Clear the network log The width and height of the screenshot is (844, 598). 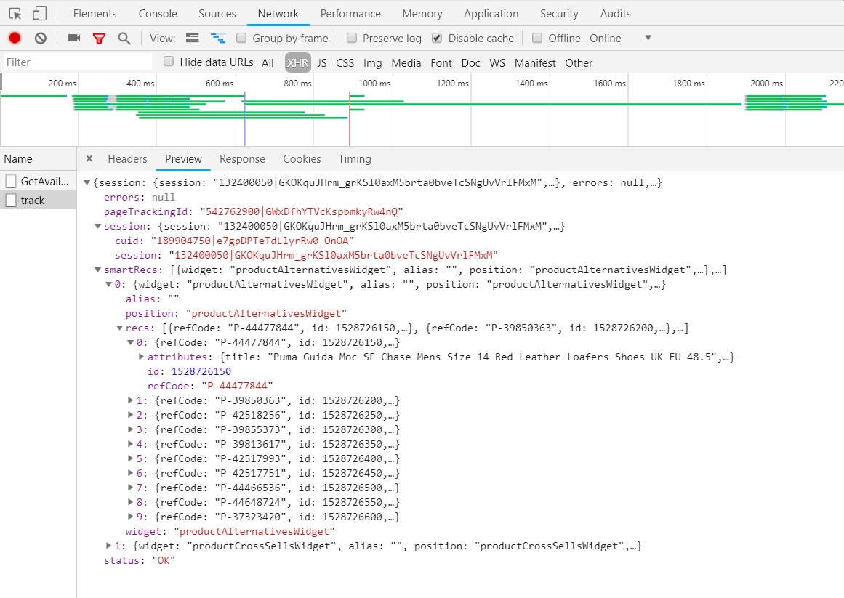click(x=41, y=39)
